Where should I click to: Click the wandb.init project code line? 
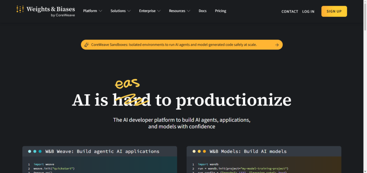(x=243, y=169)
